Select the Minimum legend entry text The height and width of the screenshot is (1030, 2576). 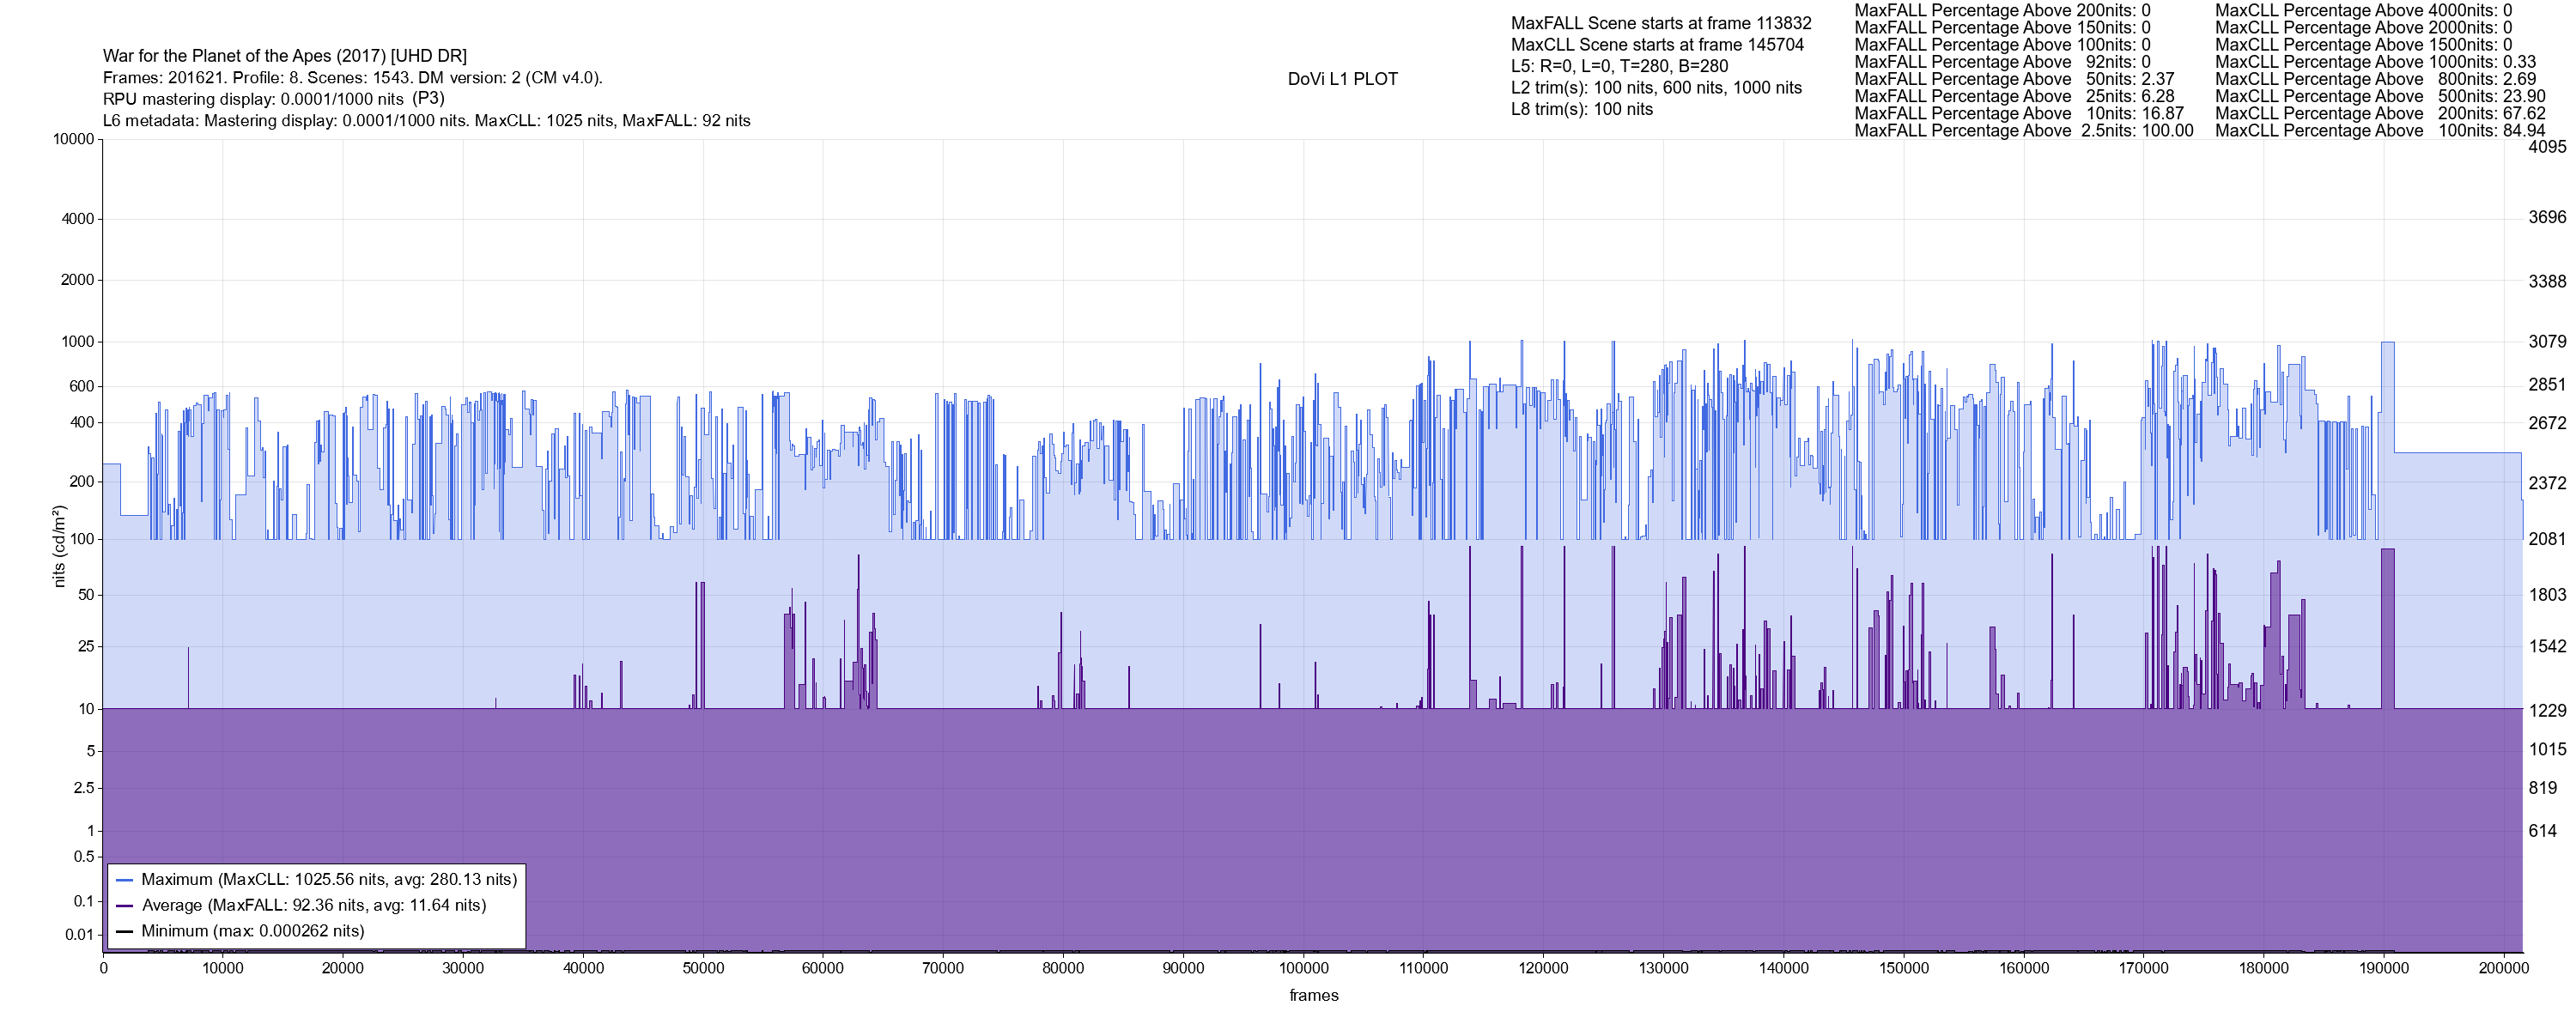(x=253, y=931)
